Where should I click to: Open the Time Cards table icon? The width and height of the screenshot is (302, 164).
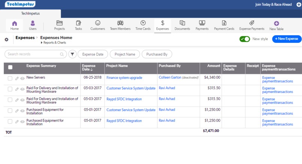[x=143, y=23]
